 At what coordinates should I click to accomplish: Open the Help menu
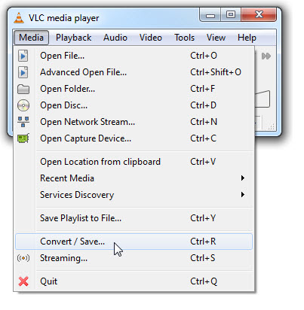click(x=247, y=38)
